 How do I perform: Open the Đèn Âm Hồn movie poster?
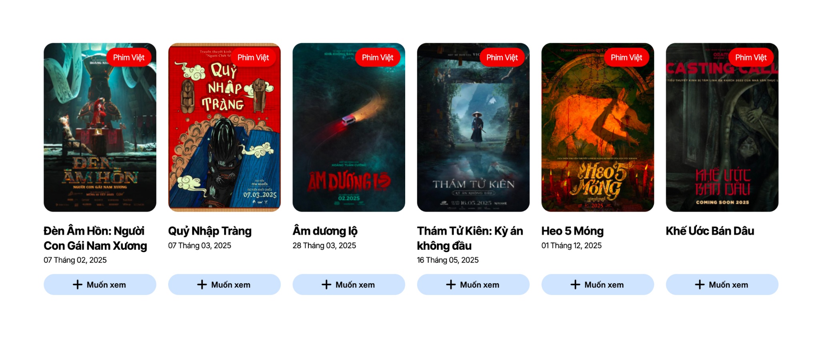coord(100,127)
